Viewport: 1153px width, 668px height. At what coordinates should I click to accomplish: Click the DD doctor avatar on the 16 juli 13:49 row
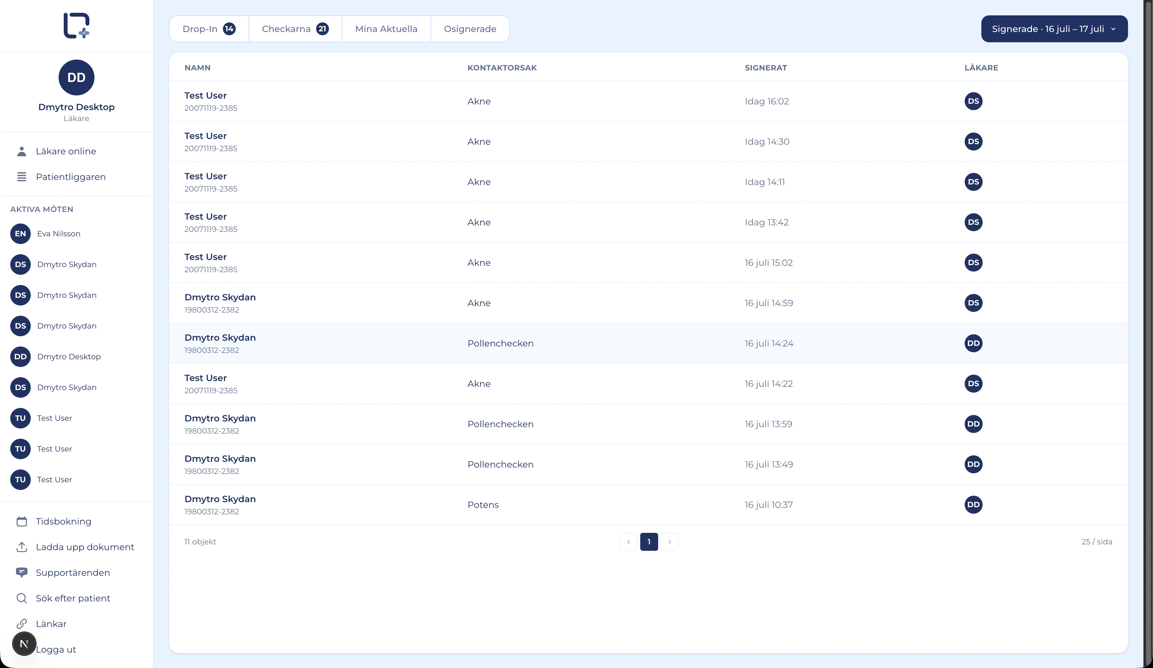pyautogui.click(x=973, y=464)
